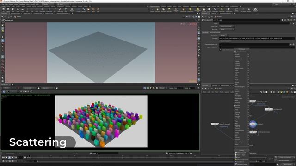
Task: Open the Persp viewport menu
Action: [x=186, y=24]
